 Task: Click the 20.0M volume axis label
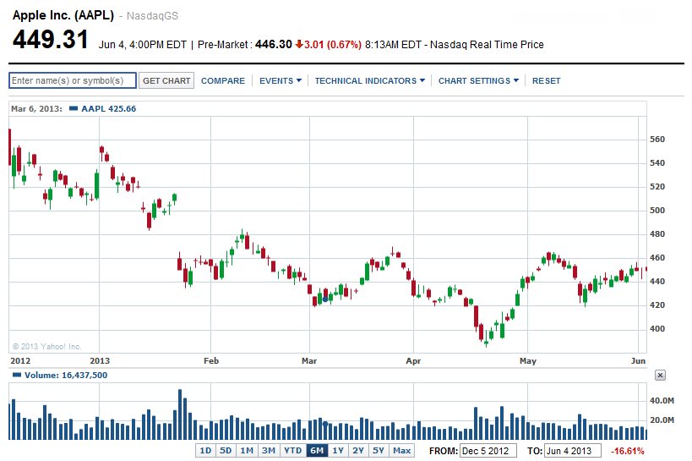[x=662, y=420]
